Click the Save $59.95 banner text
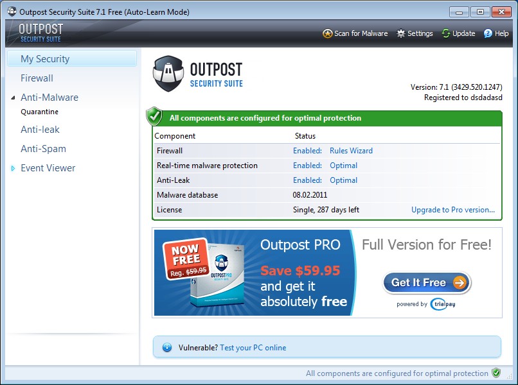Image resolution: width=518 pixels, height=385 pixels. click(x=300, y=271)
